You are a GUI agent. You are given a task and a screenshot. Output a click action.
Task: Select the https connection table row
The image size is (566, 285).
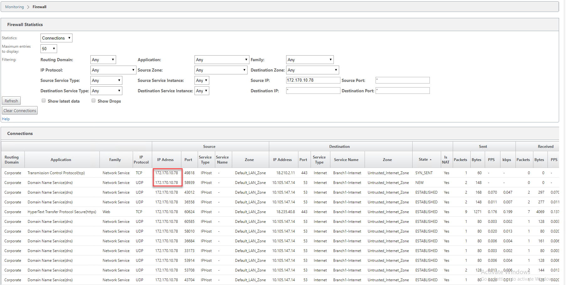pos(280,212)
